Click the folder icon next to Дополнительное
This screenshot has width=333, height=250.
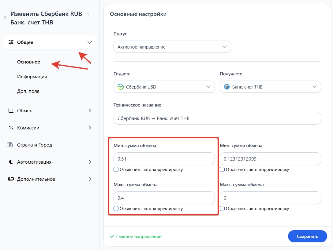(11, 179)
